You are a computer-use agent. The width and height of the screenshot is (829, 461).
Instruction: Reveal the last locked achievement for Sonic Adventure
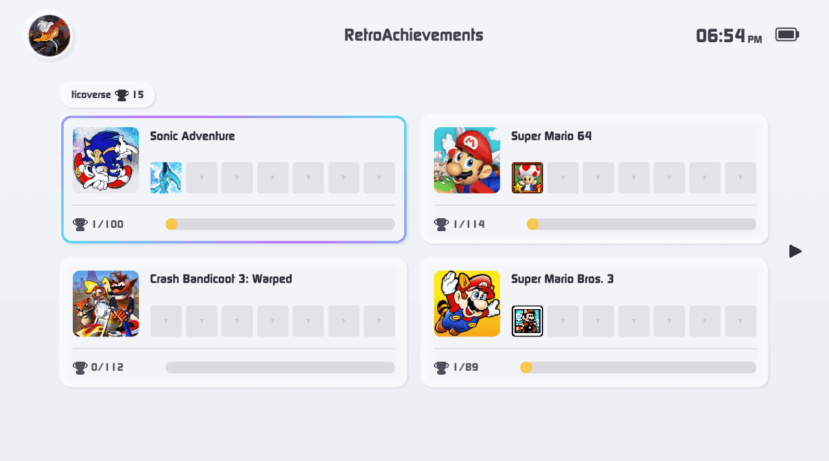click(379, 177)
